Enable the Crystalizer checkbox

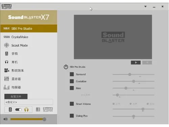pos(72,81)
